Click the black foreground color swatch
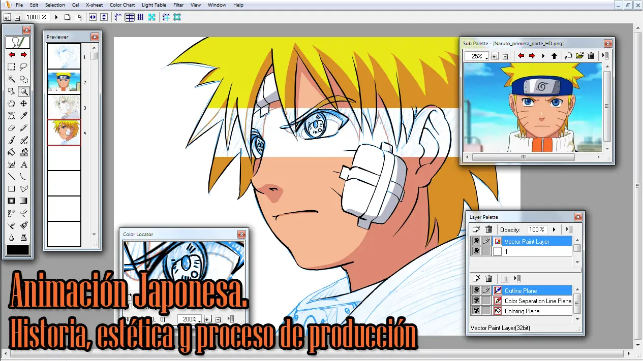Screen dimensions: 643x361 tap(17, 250)
